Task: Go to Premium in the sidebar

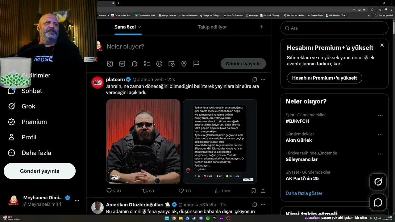Action: (27, 122)
